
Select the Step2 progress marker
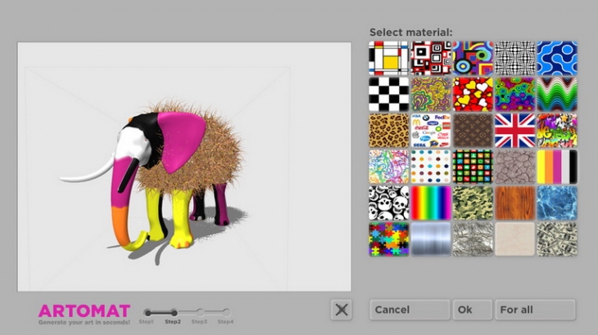coord(174,313)
